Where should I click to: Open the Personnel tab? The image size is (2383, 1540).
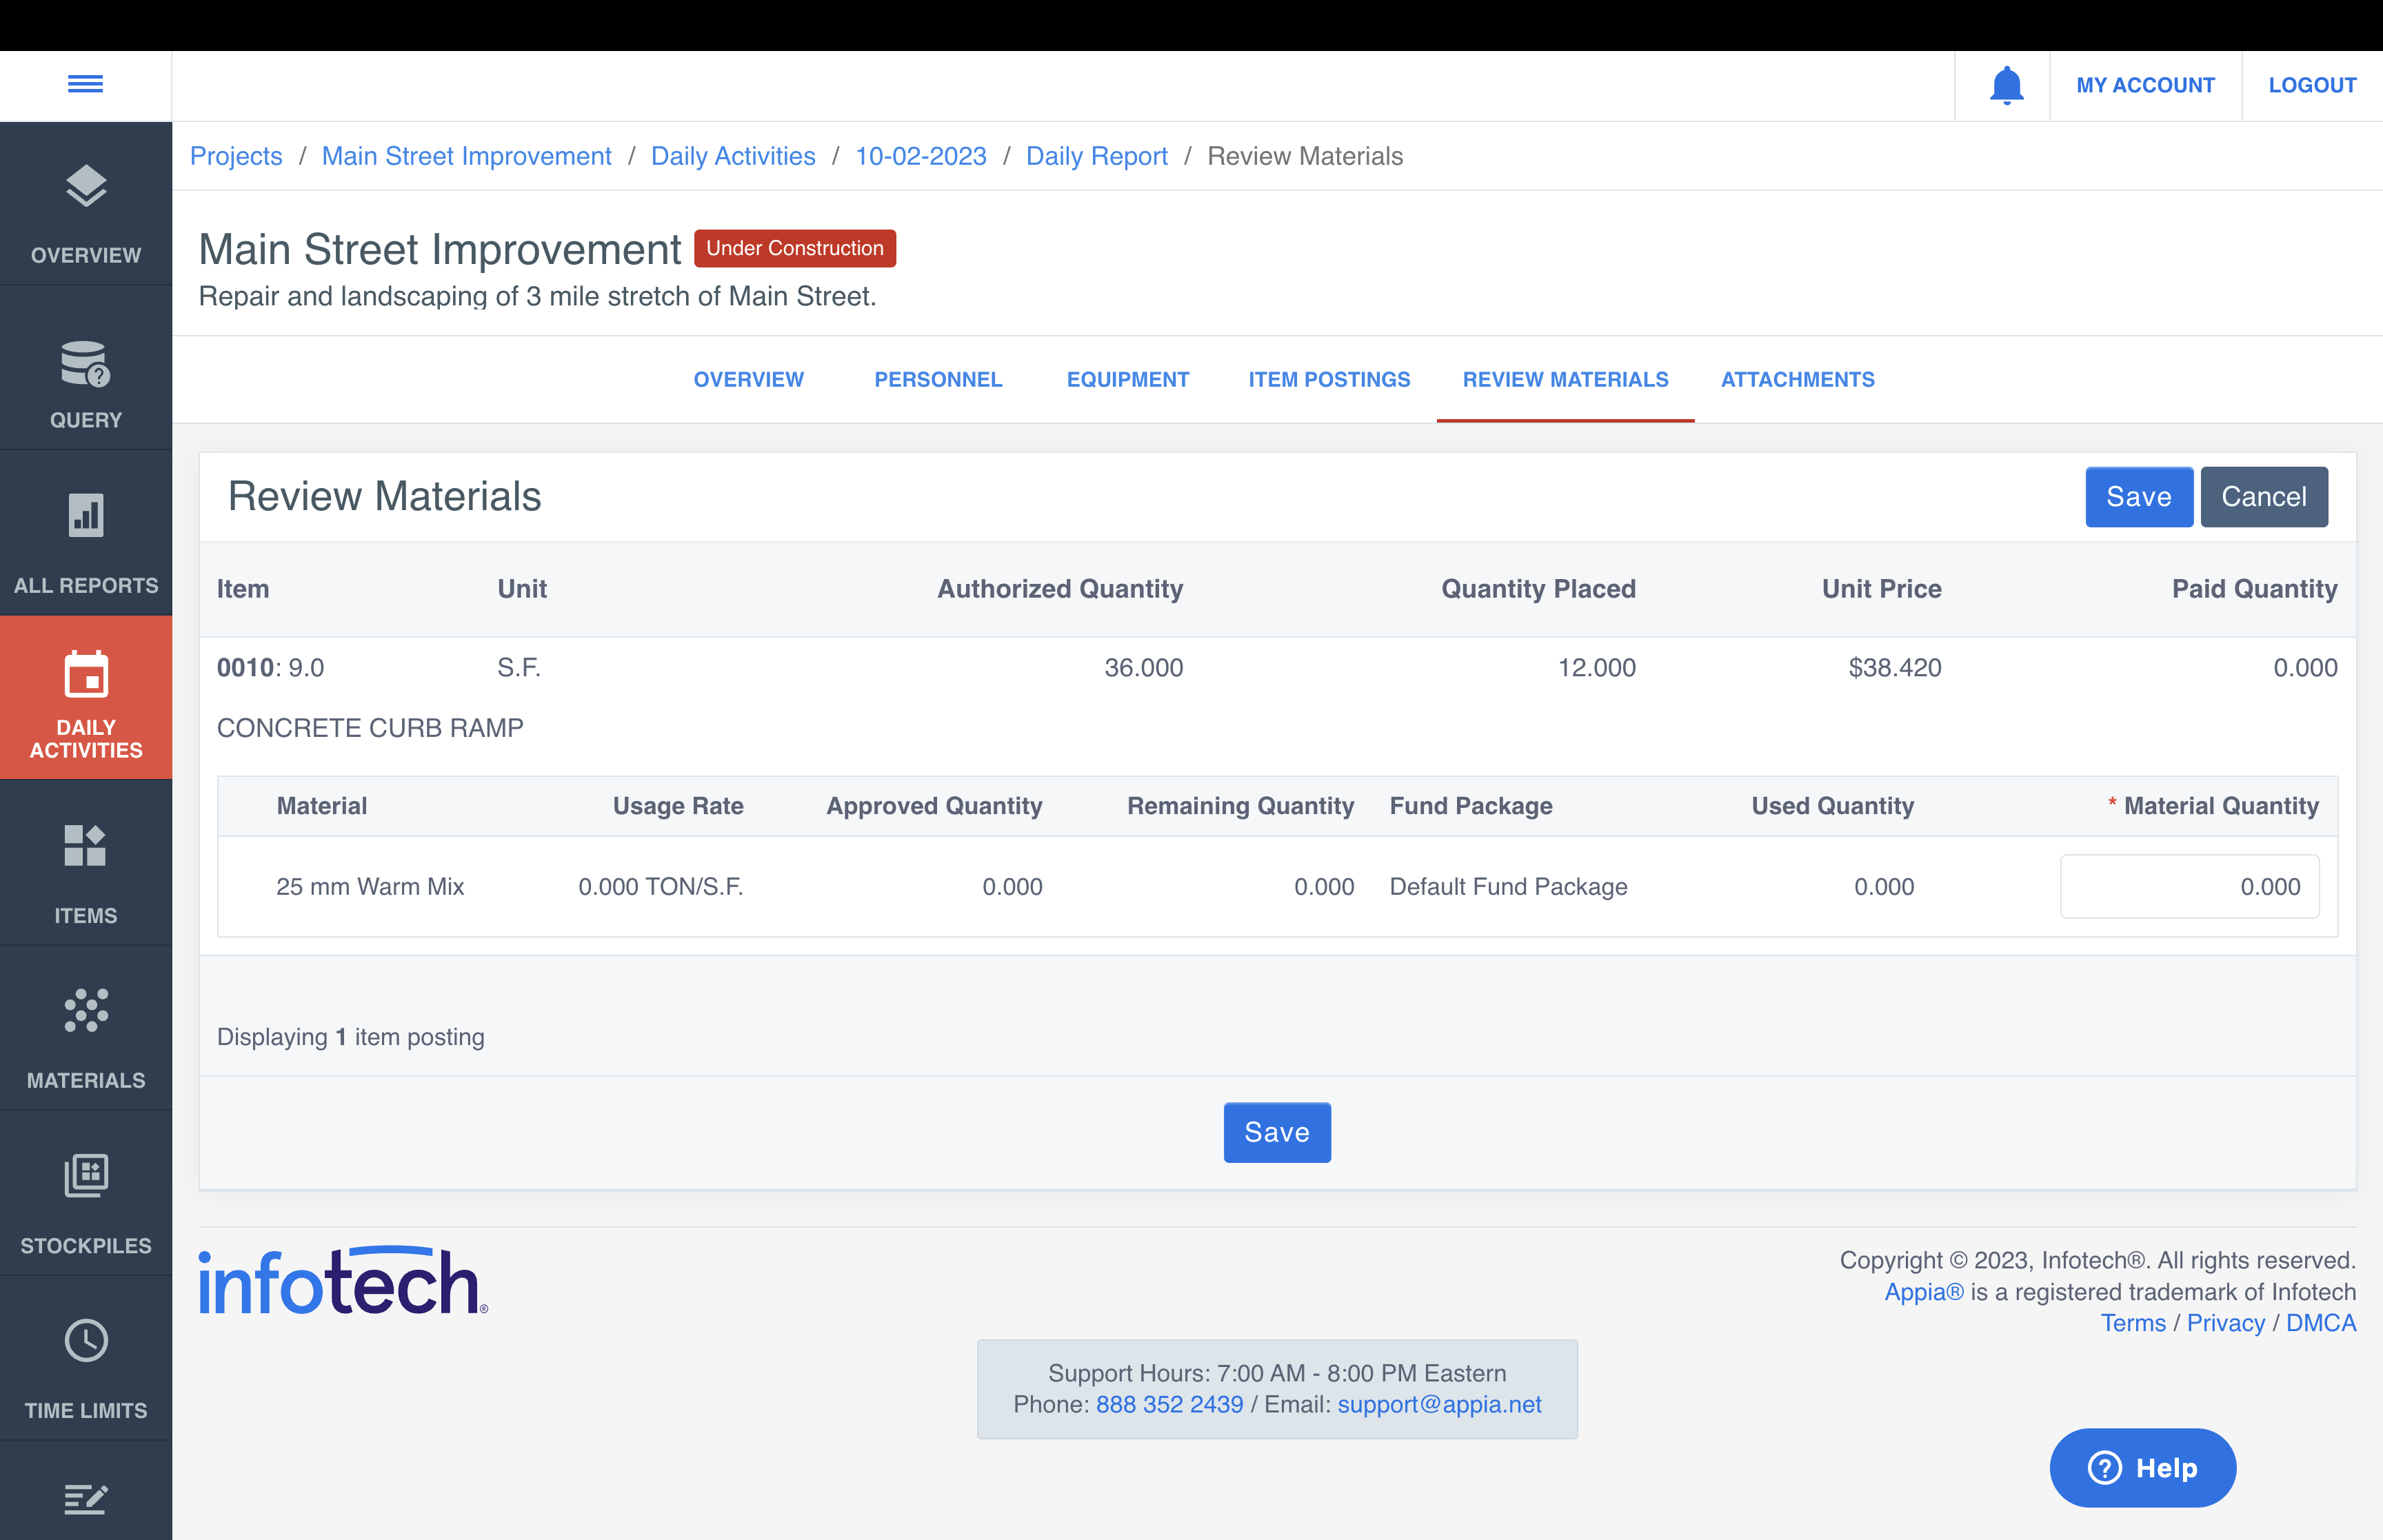click(938, 380)
